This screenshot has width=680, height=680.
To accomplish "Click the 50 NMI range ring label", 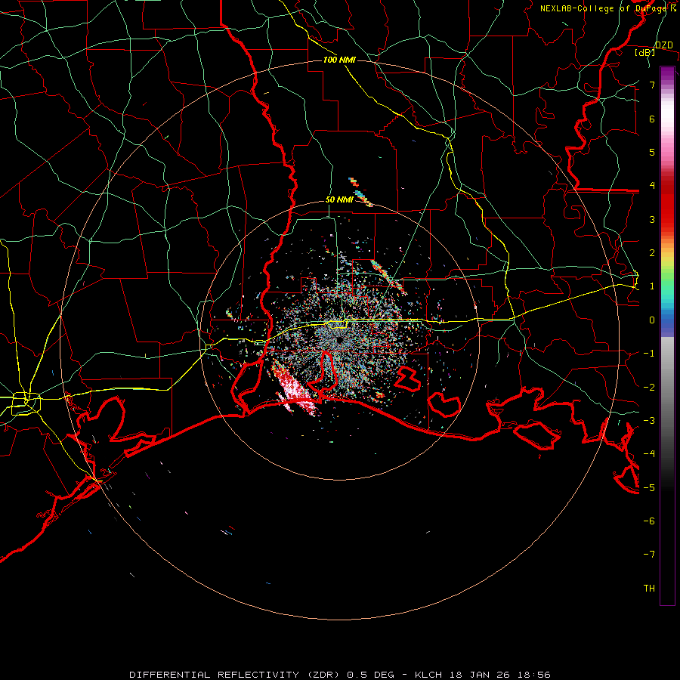I will [x=339, y=199].
